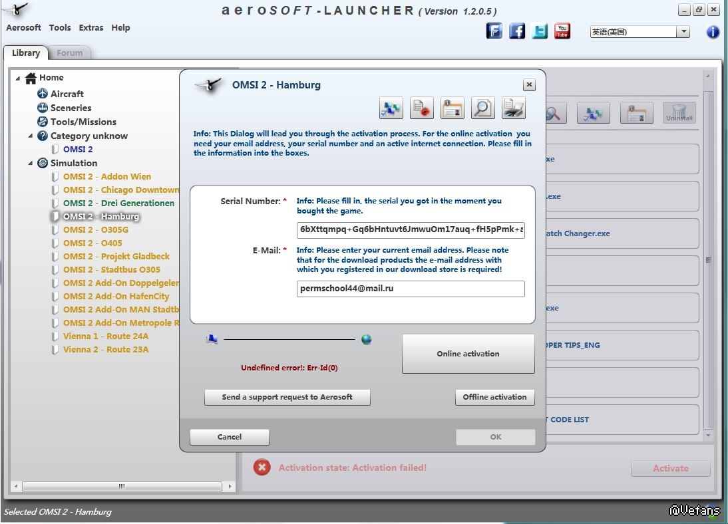Click the tree horizontal scrollbar thumb

pyautogui.click(x=122, y=486)
